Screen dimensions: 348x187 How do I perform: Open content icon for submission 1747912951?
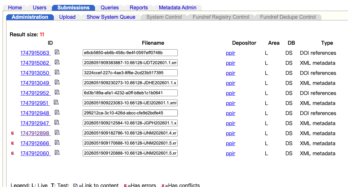tap(56, 102)
